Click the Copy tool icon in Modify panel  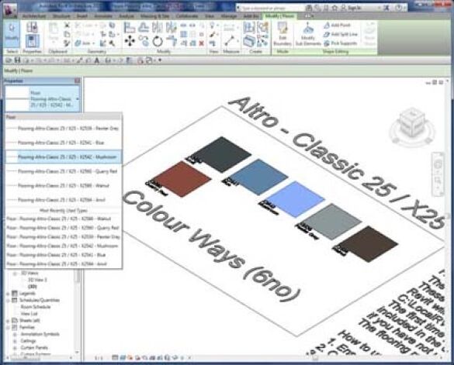pos(144,41)
